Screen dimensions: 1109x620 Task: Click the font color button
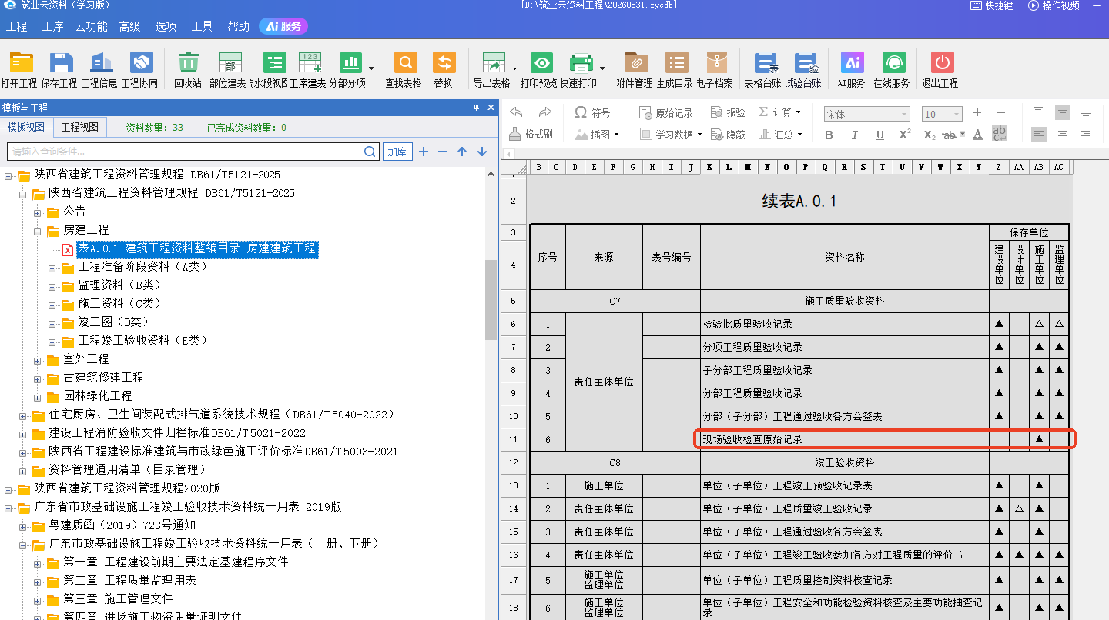(977, 135)
